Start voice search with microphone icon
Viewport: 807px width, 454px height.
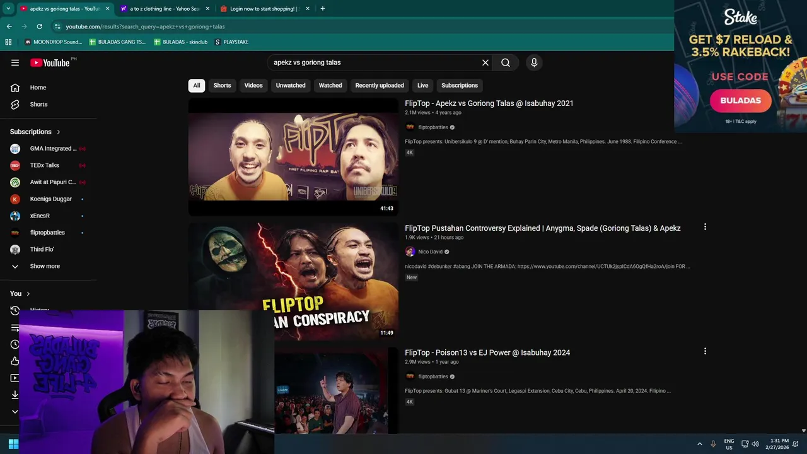(534, 62)
